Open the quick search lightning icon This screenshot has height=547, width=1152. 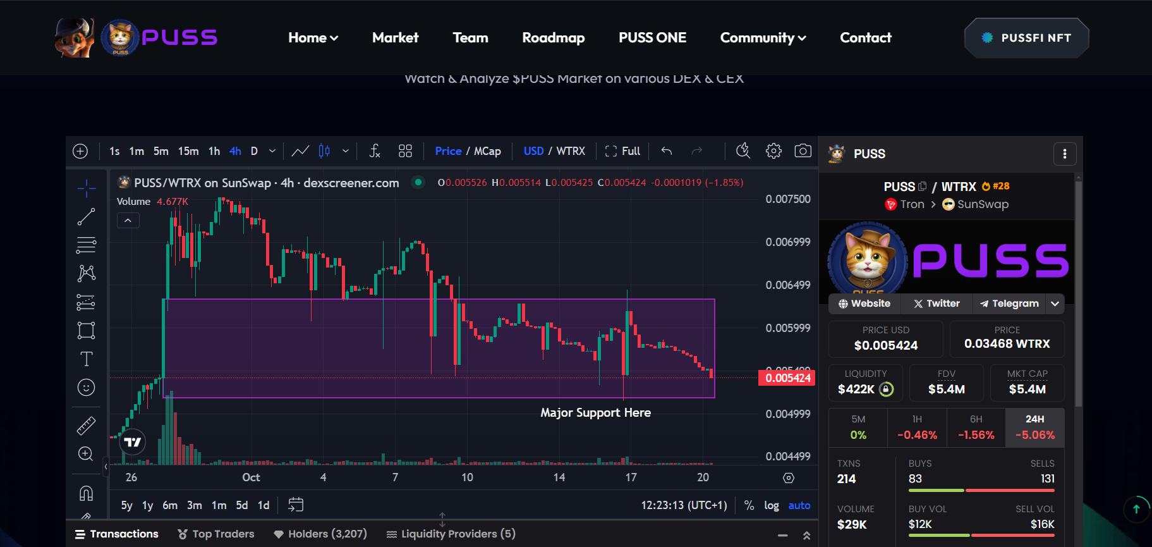point(743,151)
